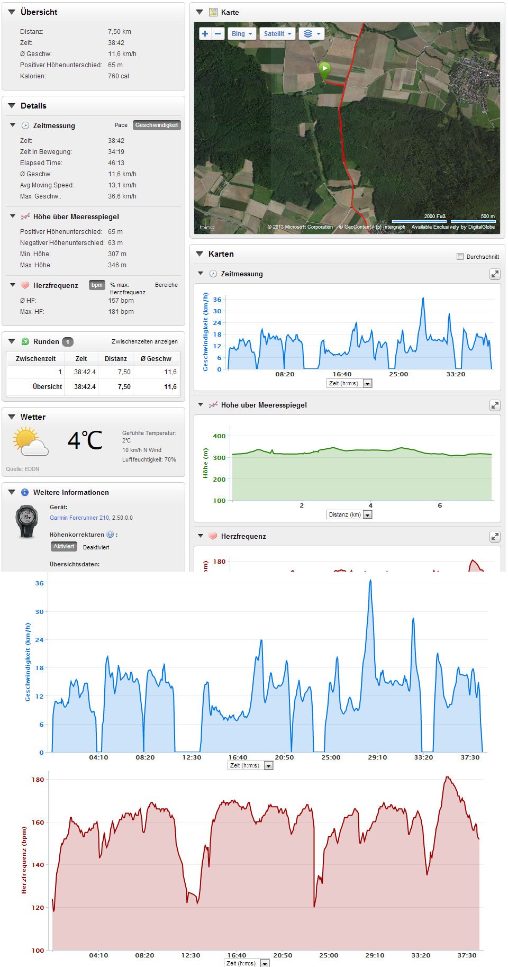Switch timing display to Pace
This screenshot has width=508, height=967.
coord(121,125)
